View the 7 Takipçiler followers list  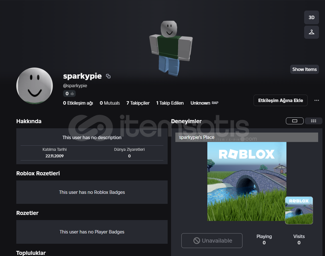[138, 103]
